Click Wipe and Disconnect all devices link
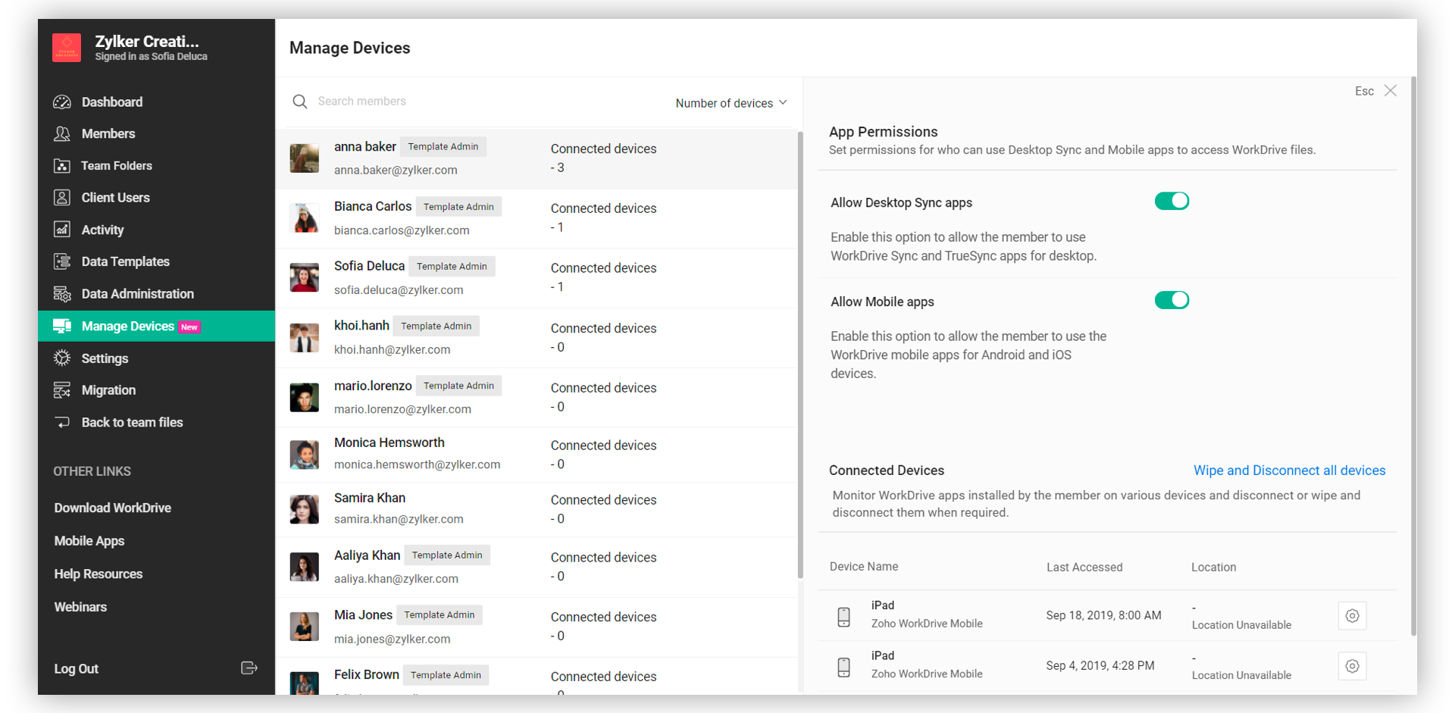 pos(1289,471)
